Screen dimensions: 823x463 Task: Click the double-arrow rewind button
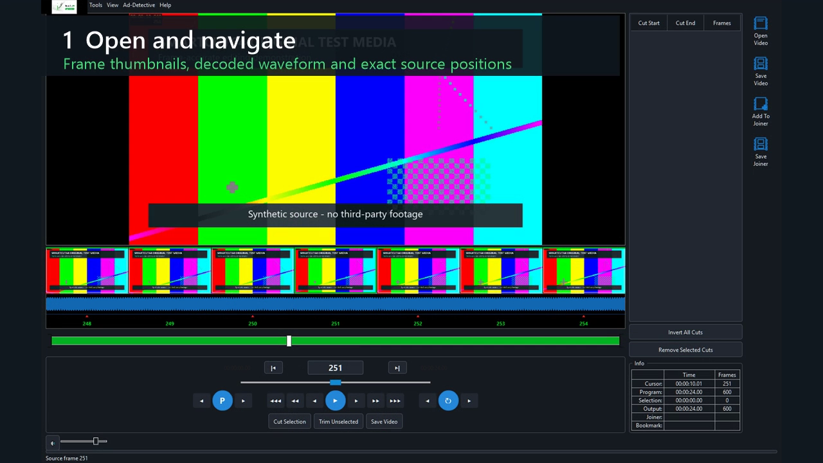coord(295,401)
